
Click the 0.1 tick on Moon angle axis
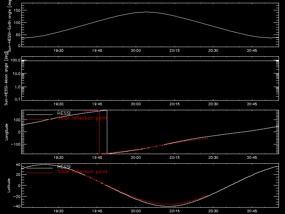click(x=17, y=99)
